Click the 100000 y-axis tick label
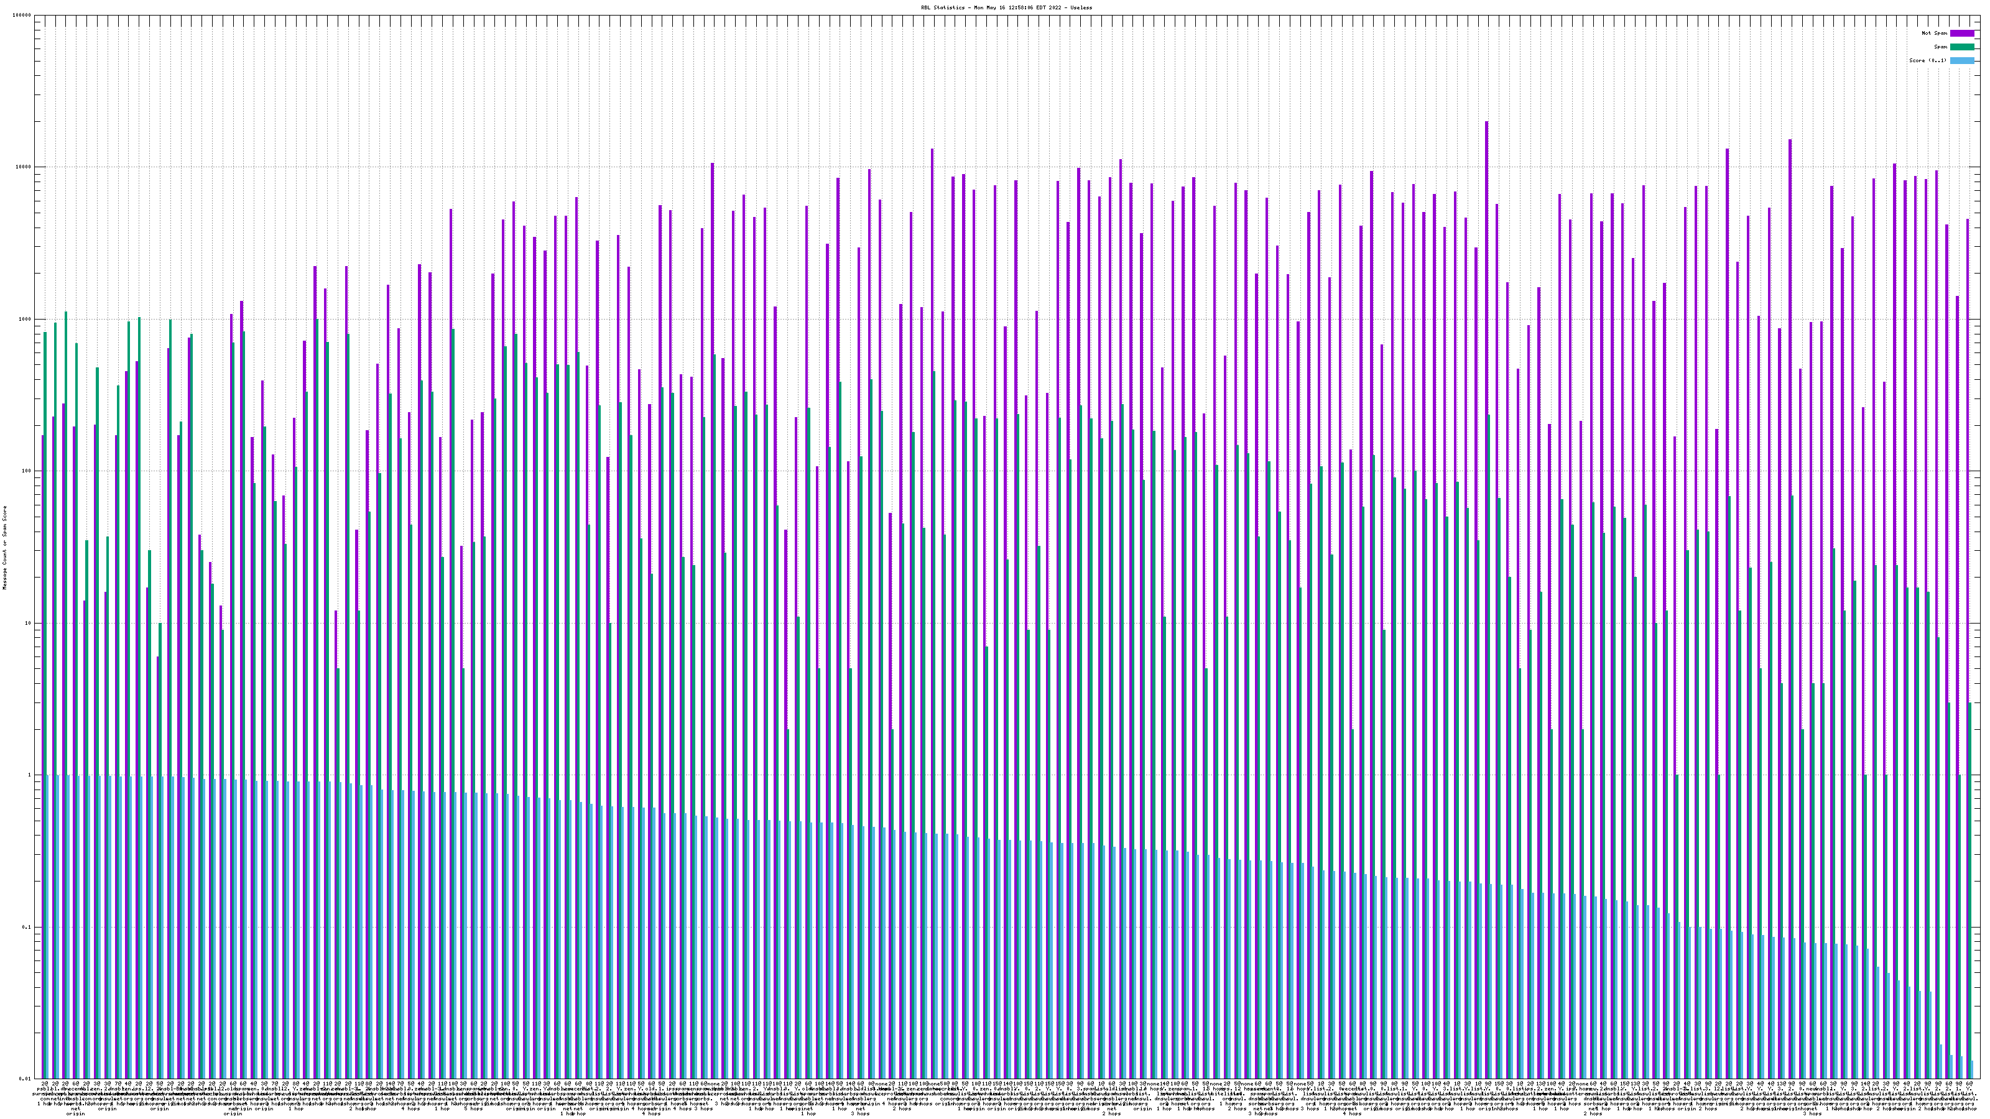The width and height of the screenshot is (1990, 1119). pos(22,16)
